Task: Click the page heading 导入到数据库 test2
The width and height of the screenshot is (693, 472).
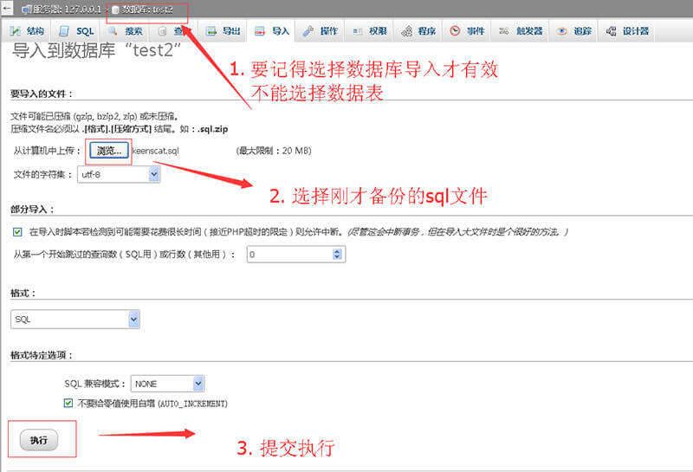Action: tap(96, 50)
